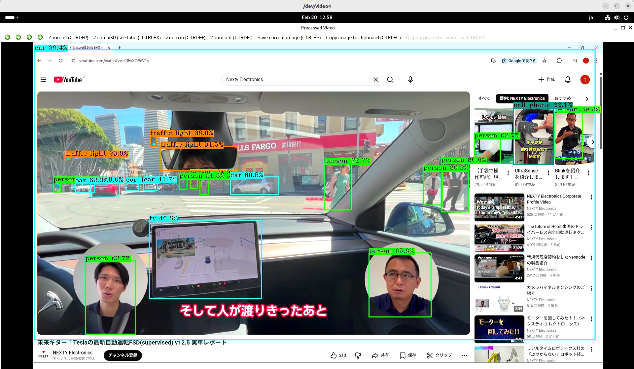
Task: Click the チャンネル登録 subscribe button
Action: [x=123, y=355]
